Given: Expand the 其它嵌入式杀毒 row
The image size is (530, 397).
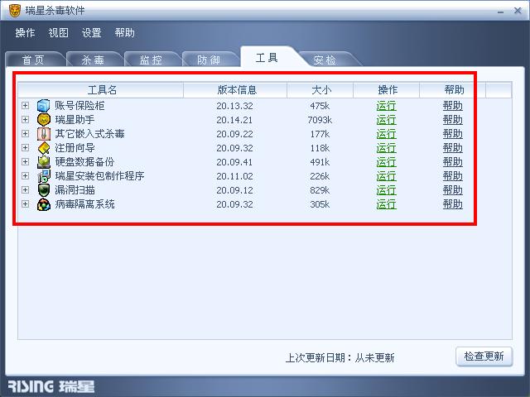Looking at the screenshot, I should (x=25, y=134).
